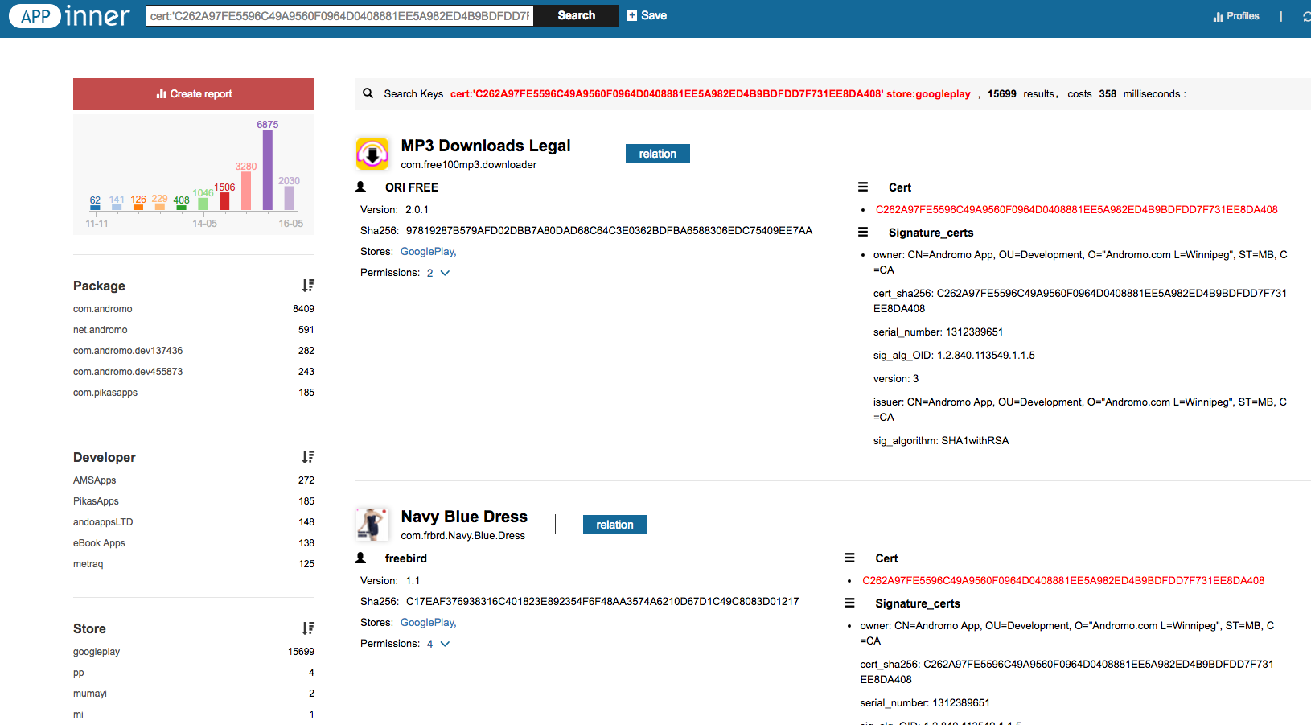
Task: Click relation button for MP3 Downloads Legal
Action: click(x=657, y=154)
